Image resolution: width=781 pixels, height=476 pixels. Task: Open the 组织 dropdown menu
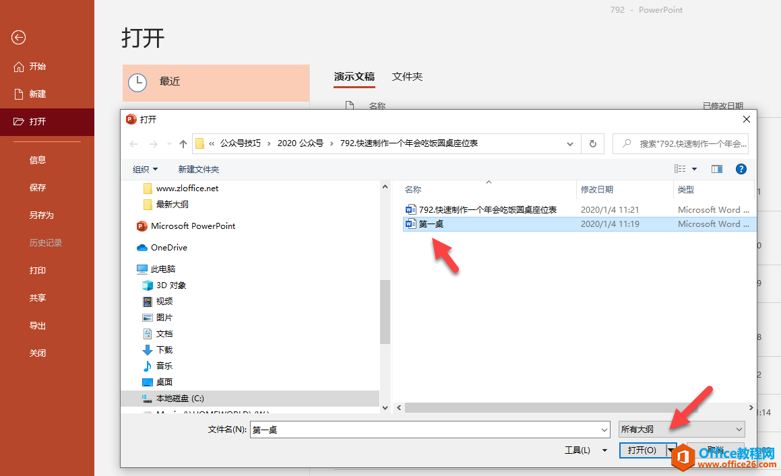point(145,169)
